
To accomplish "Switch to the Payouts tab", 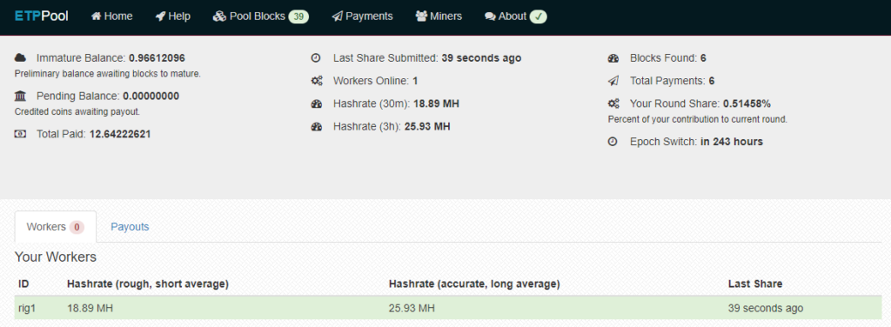I will point(130,227).
